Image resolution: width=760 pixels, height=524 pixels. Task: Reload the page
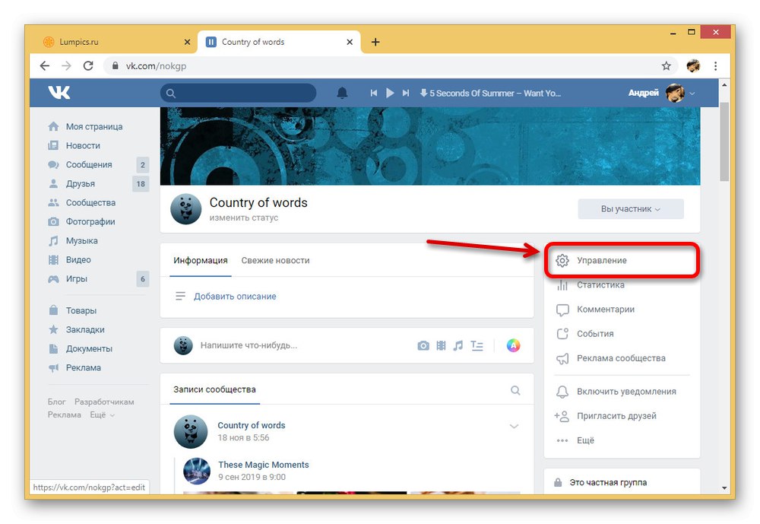[x=88, y=66]
